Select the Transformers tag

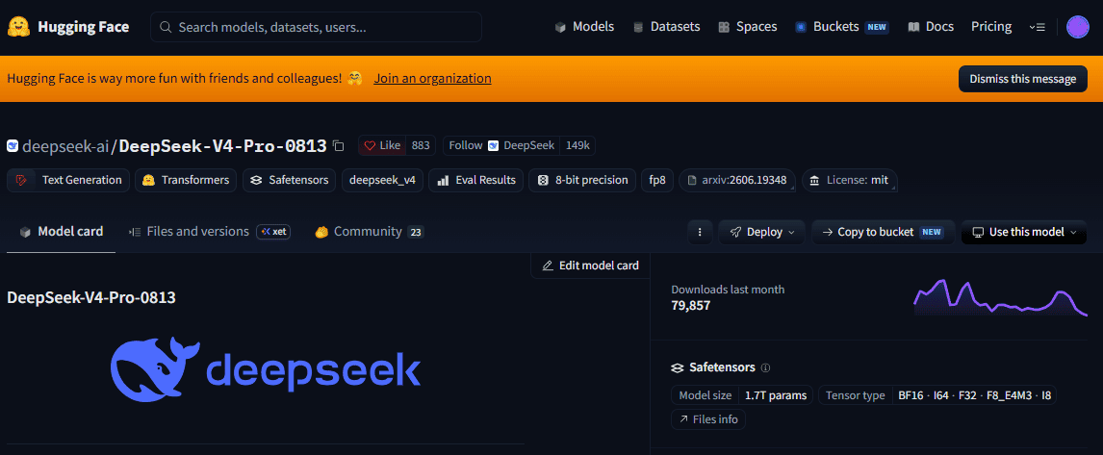186,180
